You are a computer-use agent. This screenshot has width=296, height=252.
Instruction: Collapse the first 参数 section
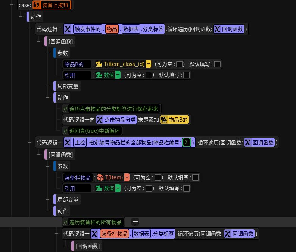(47, 53)
